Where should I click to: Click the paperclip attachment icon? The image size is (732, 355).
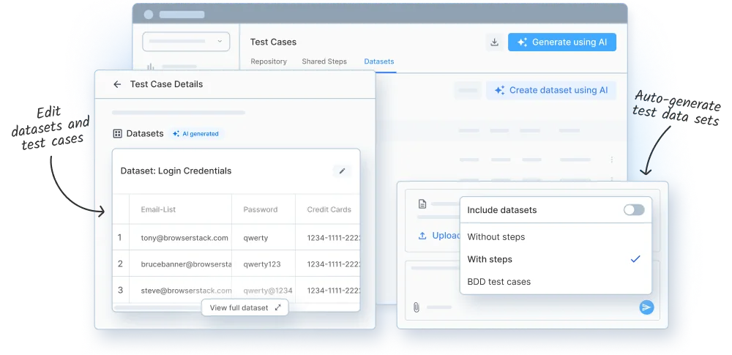pos(417,307)
